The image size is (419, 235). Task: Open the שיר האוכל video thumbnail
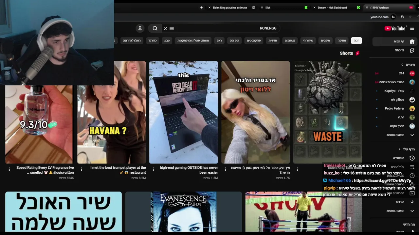click(x=63, y=212)
